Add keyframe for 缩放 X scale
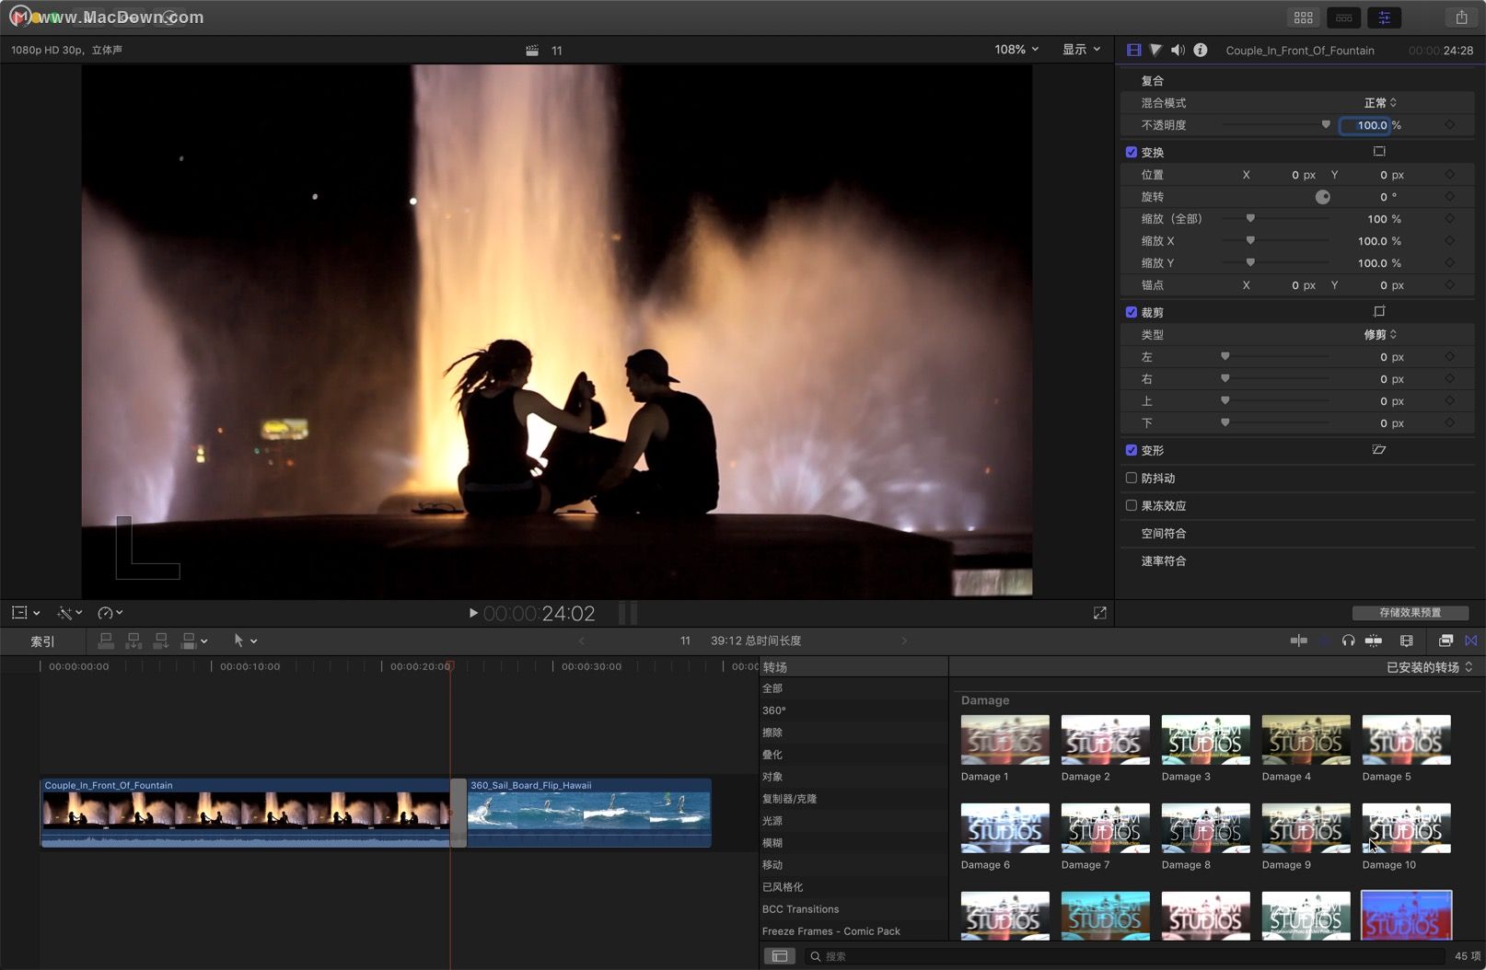Screen dimensions: 1486x970 (1450, 241)
